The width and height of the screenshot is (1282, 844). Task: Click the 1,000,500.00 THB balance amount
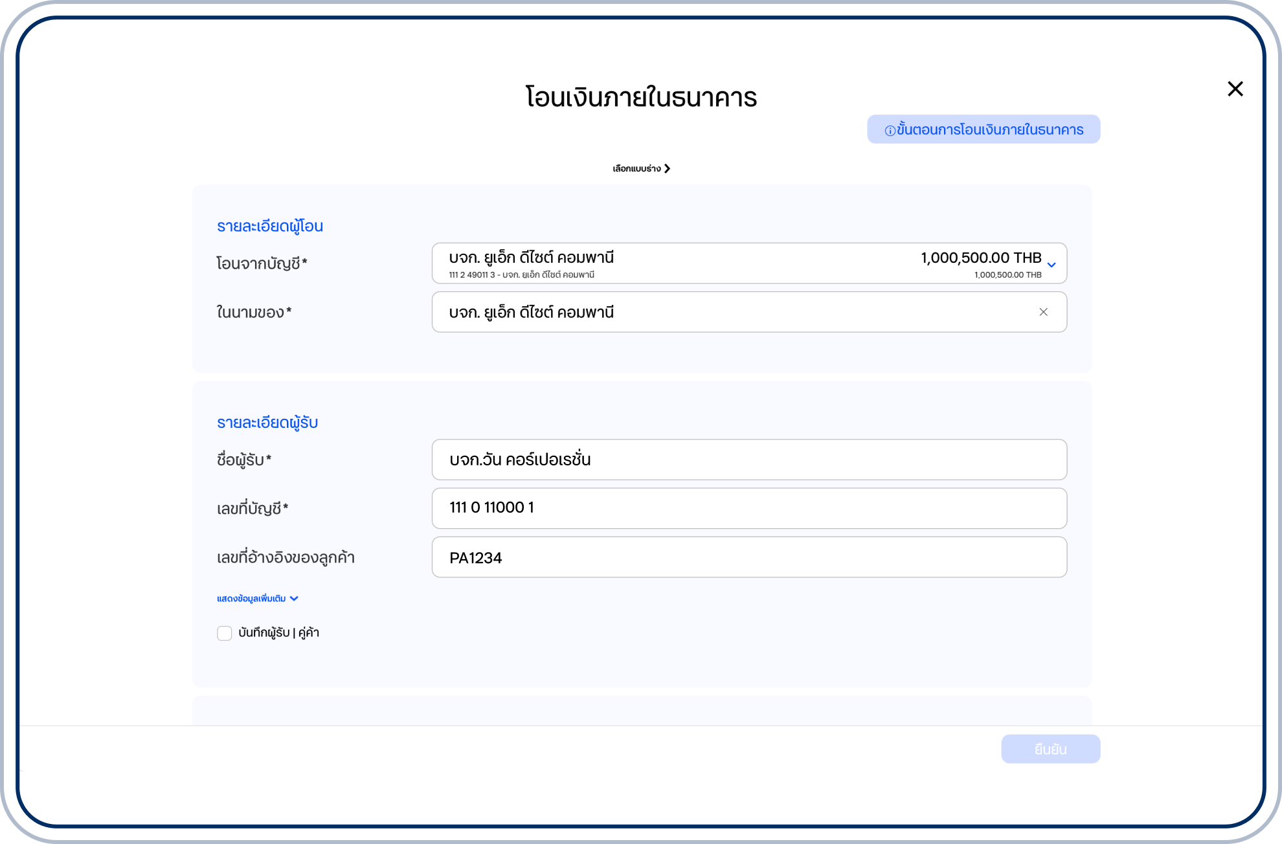980,258
